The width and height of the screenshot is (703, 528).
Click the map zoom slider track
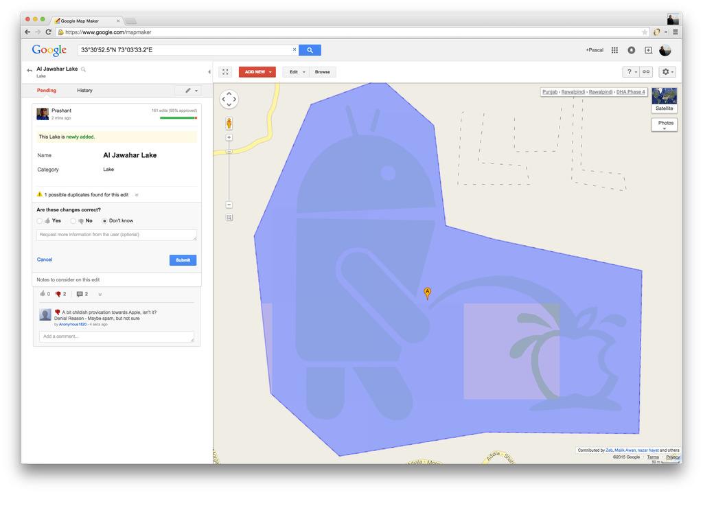pyautogui.click(x=229, y=171)
